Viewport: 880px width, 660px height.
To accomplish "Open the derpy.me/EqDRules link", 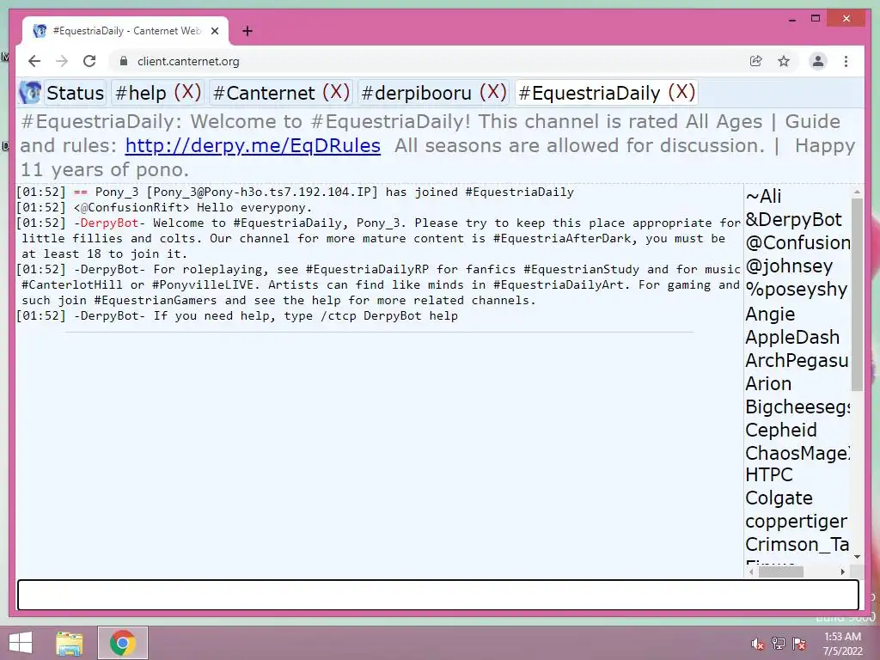I will click(x=253, y=146).
